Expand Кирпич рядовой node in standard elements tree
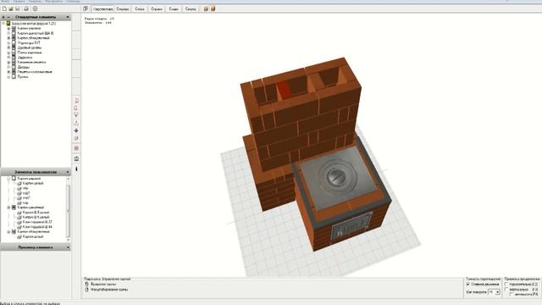The image size is (542, 305). tap(8, 28)
